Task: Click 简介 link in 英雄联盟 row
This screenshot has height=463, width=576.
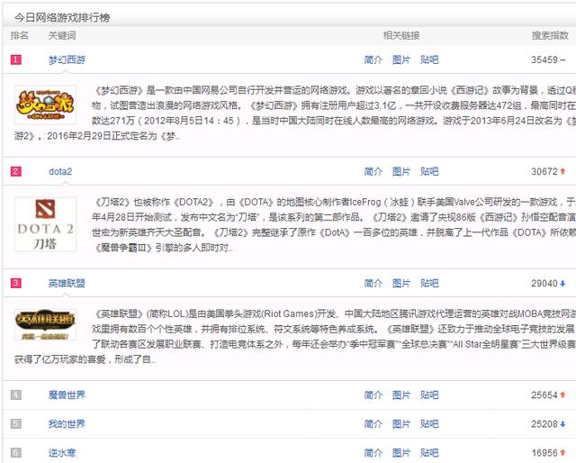Action: [373, 283]
